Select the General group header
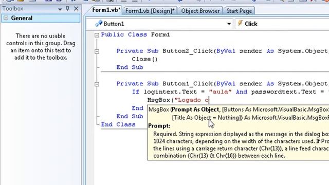The height and width of the screenshot is (185, 329). point(41,18)
